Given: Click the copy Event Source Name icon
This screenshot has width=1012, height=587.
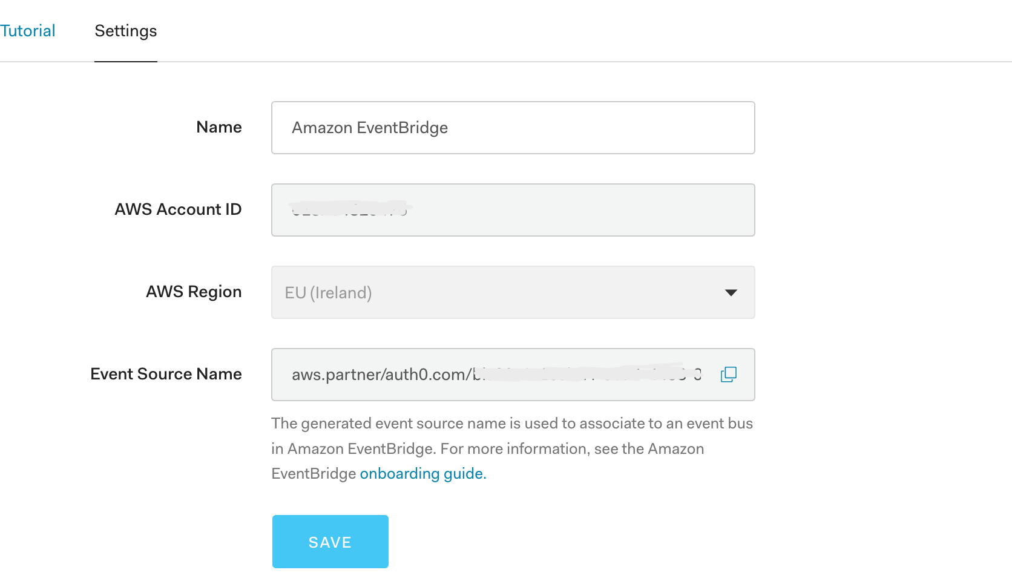Looking at the screenshot, I should point(728,375).
